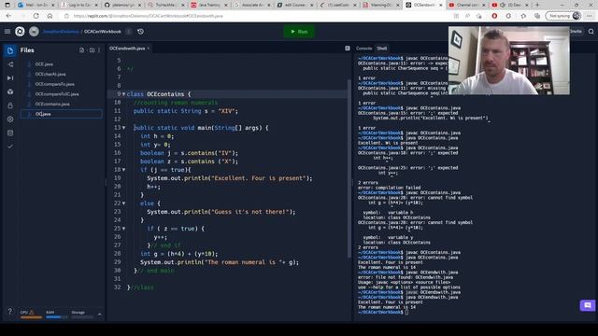
Task: Switch to the Shell tab
Action: [x=382, y=49]
